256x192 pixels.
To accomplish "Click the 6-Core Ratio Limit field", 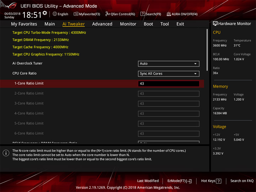I will pos(169,133).
